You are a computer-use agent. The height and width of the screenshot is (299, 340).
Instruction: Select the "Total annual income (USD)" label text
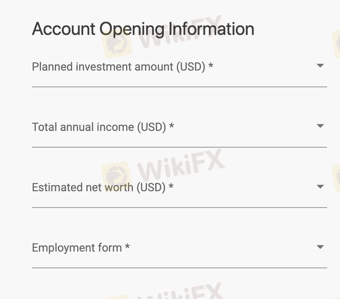[99, 127]
